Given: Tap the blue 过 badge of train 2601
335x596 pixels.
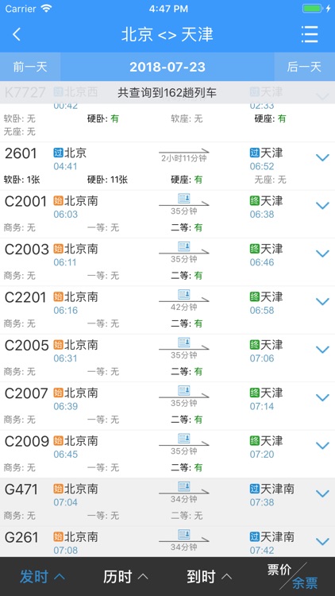Looking at the screenshot, I should pos(58,153).
